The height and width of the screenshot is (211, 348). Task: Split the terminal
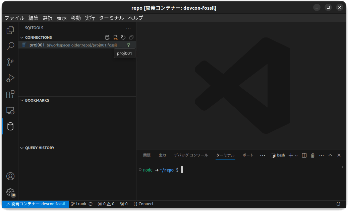(x=304, y=155)
